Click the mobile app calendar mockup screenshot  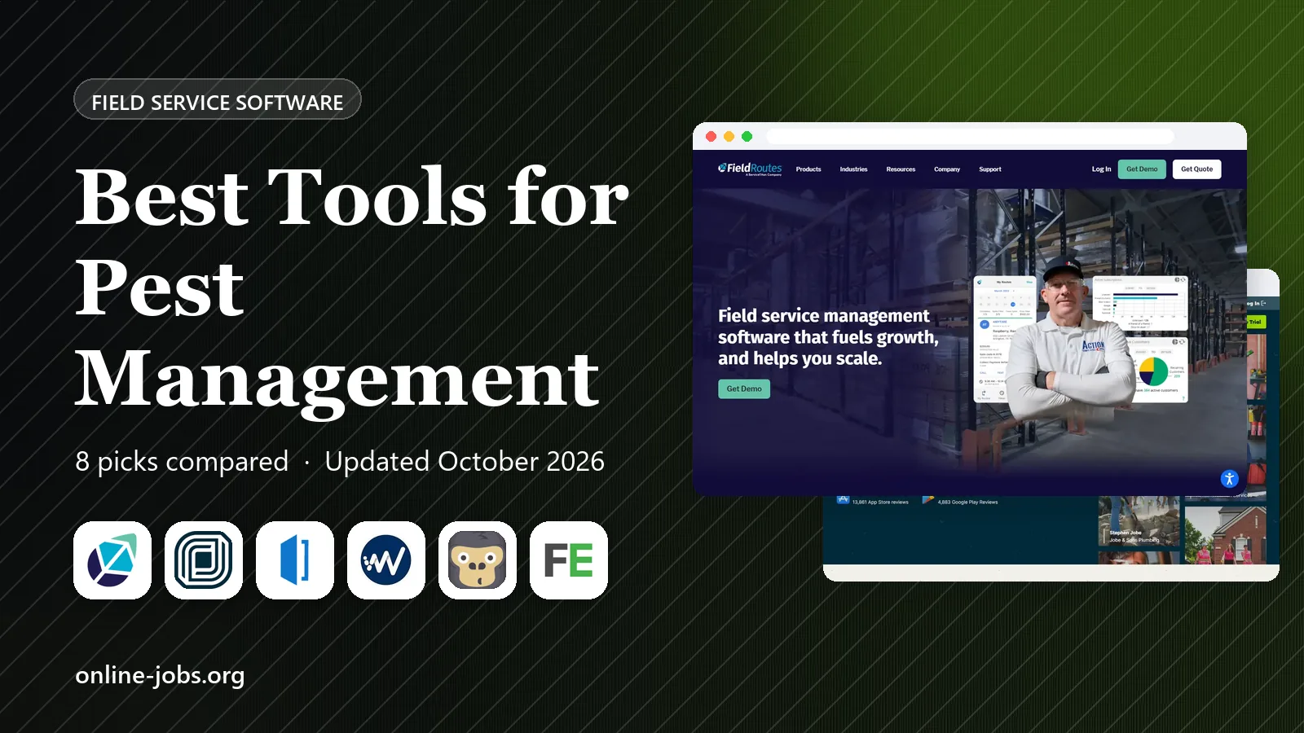click(1005, 340)
